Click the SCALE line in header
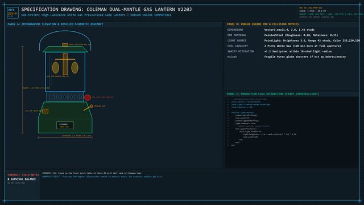 click(312, 11)
